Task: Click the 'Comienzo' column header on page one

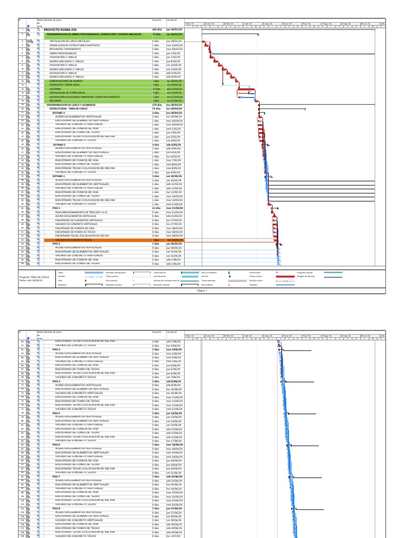Action: [x=171, y=20]
